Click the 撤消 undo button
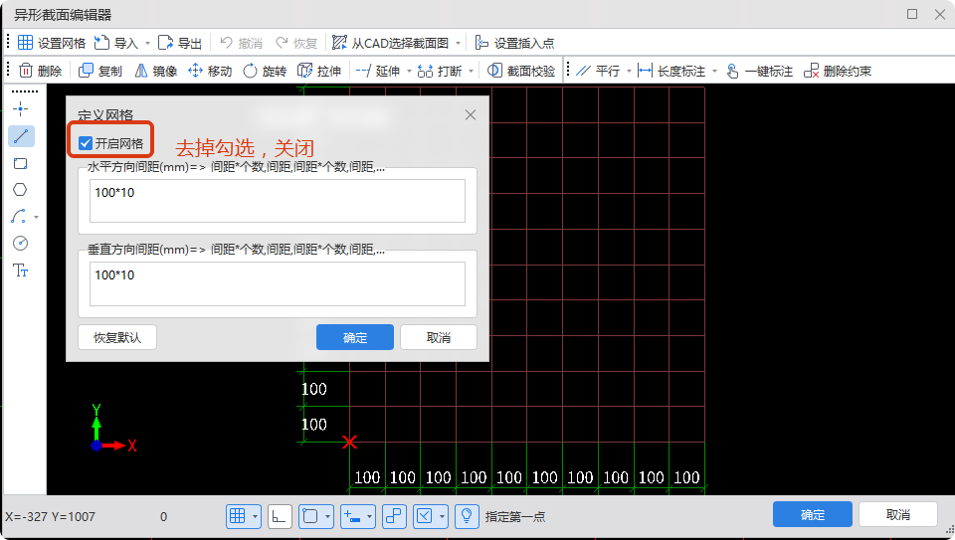The image size is (955, 540). click(241, 43)
